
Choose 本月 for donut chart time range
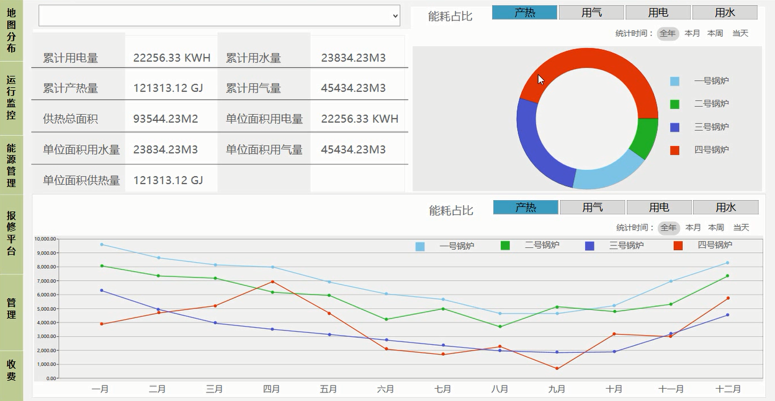(692, 33)
